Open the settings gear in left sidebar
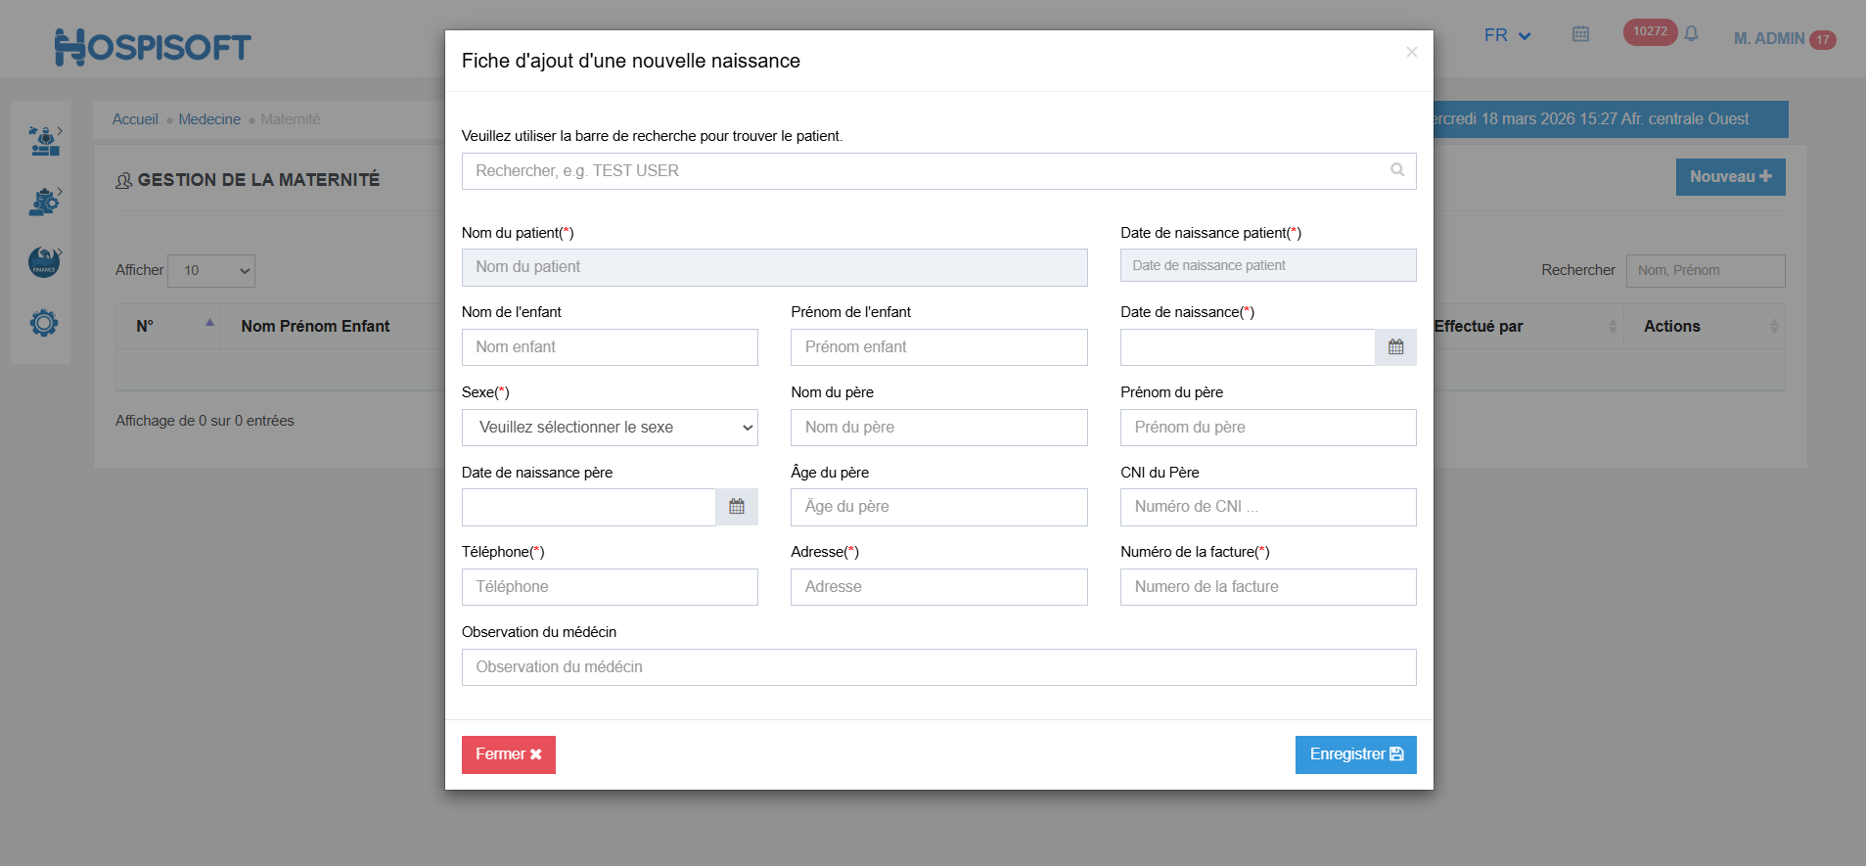The image size is (1866, 866). [44, 323]
